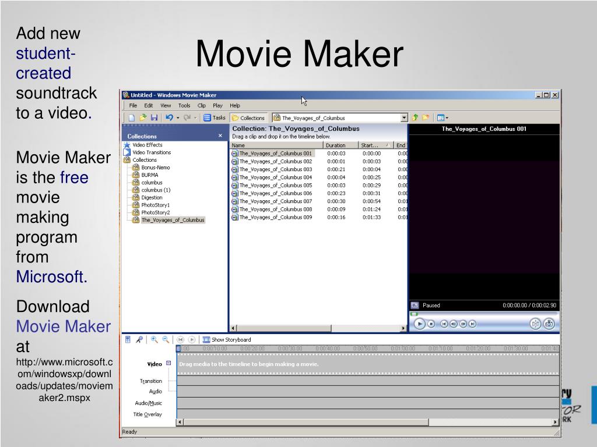Rewind the timeline with the rewind icon
This screenshot has height=447, width=597.
coord(181,340)
